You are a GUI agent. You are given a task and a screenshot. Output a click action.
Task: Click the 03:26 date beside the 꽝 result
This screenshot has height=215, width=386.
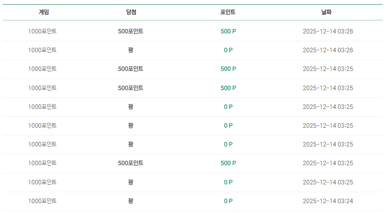click(x=328, y=50)
